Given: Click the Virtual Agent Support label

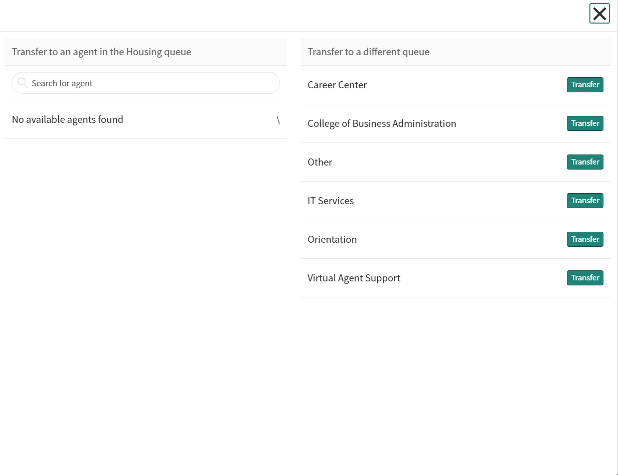Looking at the screenshot, I should point(354,278).
